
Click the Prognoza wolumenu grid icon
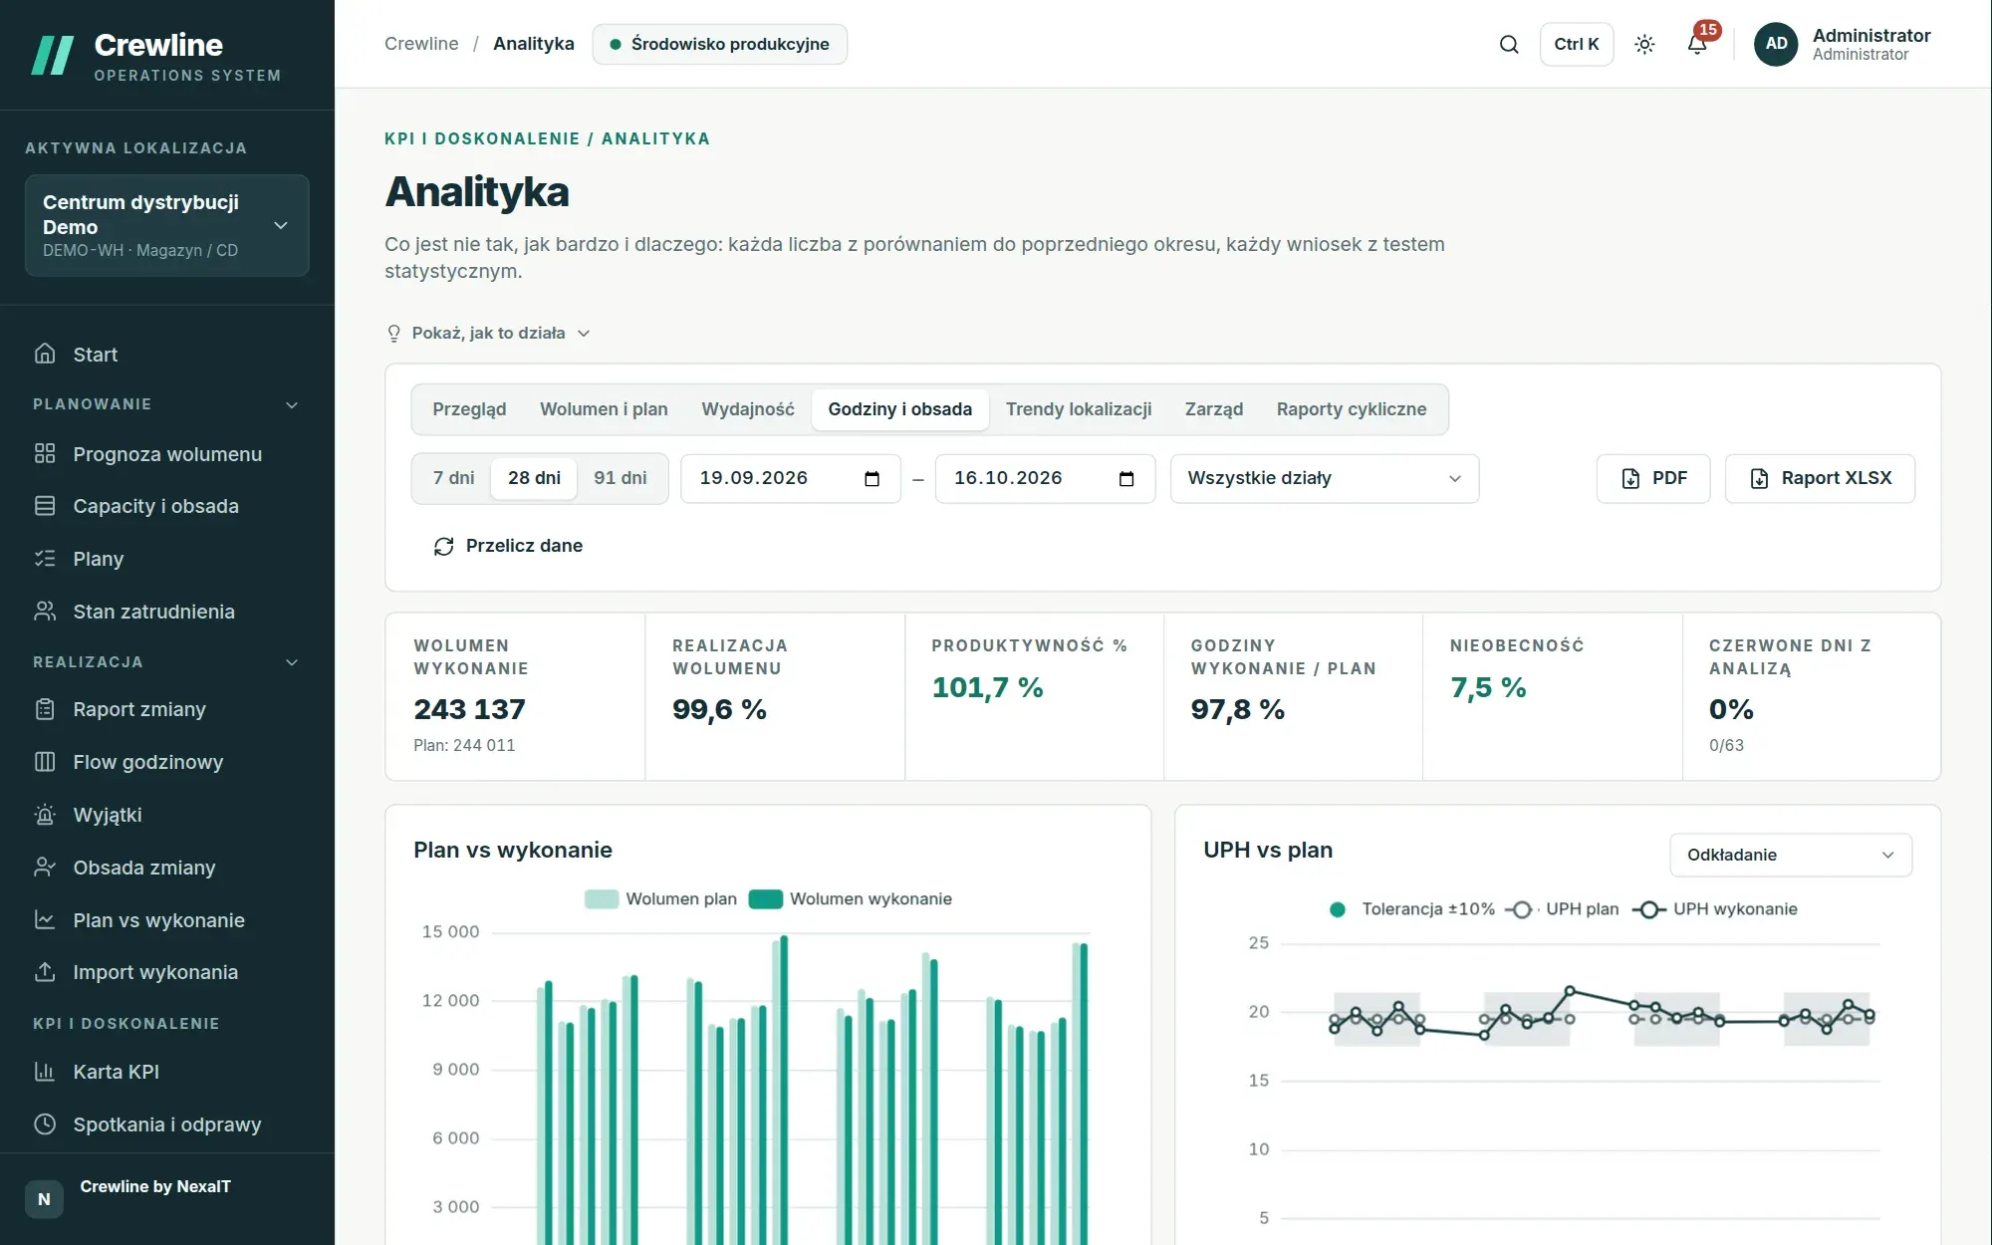[x=45, y=453]
